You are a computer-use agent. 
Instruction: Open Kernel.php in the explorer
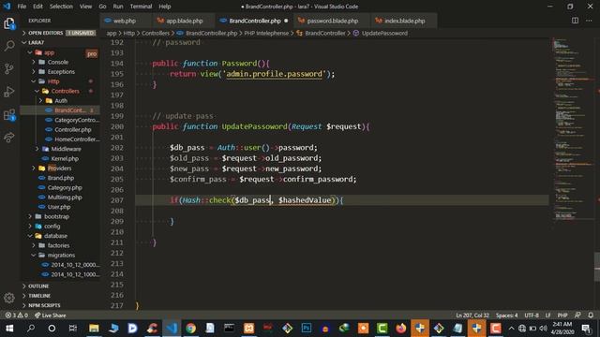(x=60, y=158)
